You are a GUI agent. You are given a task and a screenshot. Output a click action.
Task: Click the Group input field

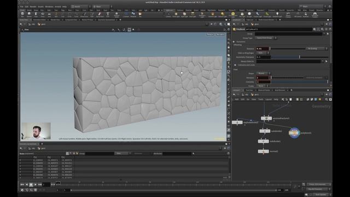289,34
